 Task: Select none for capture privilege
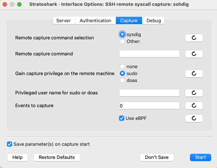tap(122, 66)
